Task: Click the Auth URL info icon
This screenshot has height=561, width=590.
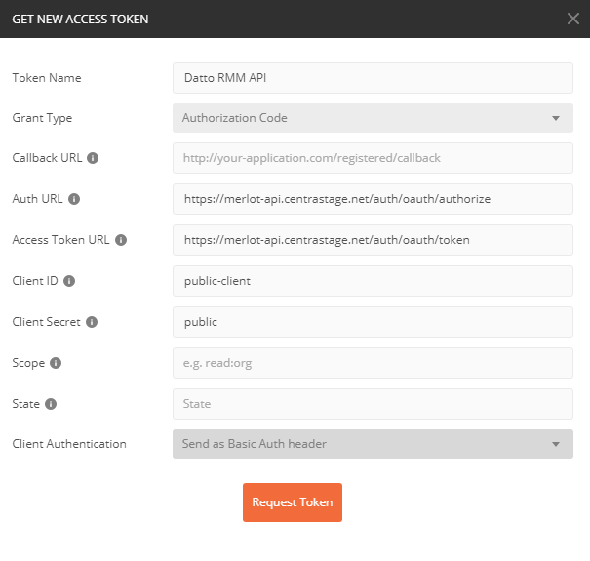Action: [74, 199]
